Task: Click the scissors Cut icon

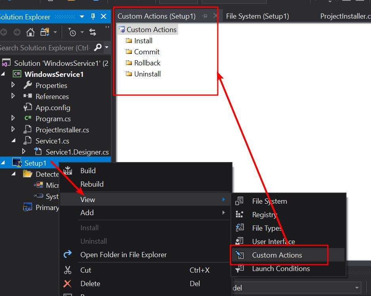Action: click(x=68, y=270)
